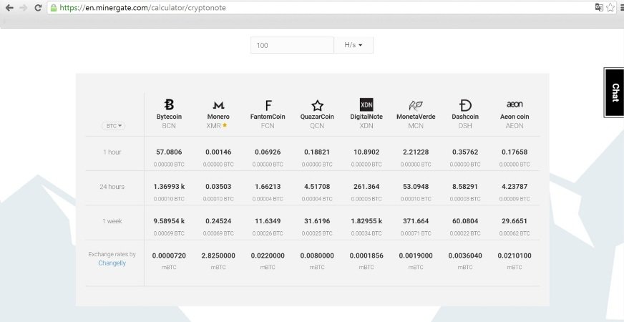Click the hashrate input field showing 100
The height and width of the screenshot is (322, 624).
point(292,45)
